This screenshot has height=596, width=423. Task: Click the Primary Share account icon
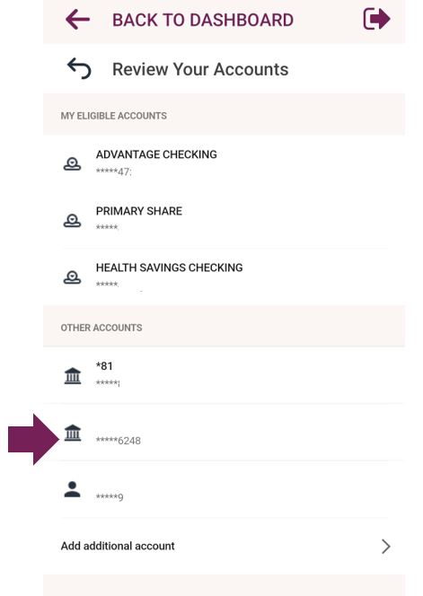click(x=72, y=220)
